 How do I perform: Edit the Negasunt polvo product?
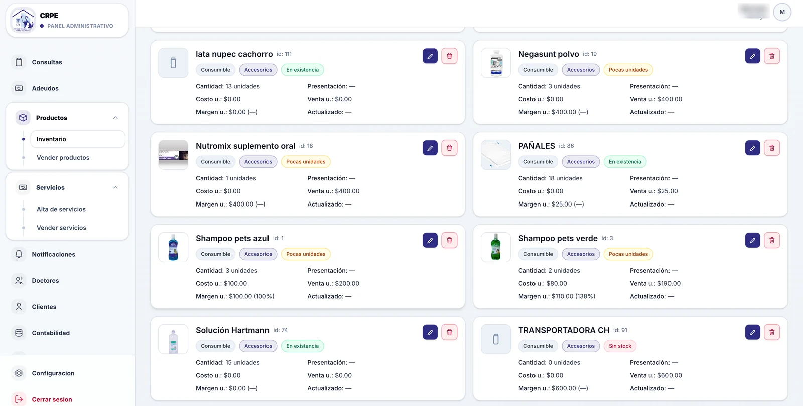(753, 56)
